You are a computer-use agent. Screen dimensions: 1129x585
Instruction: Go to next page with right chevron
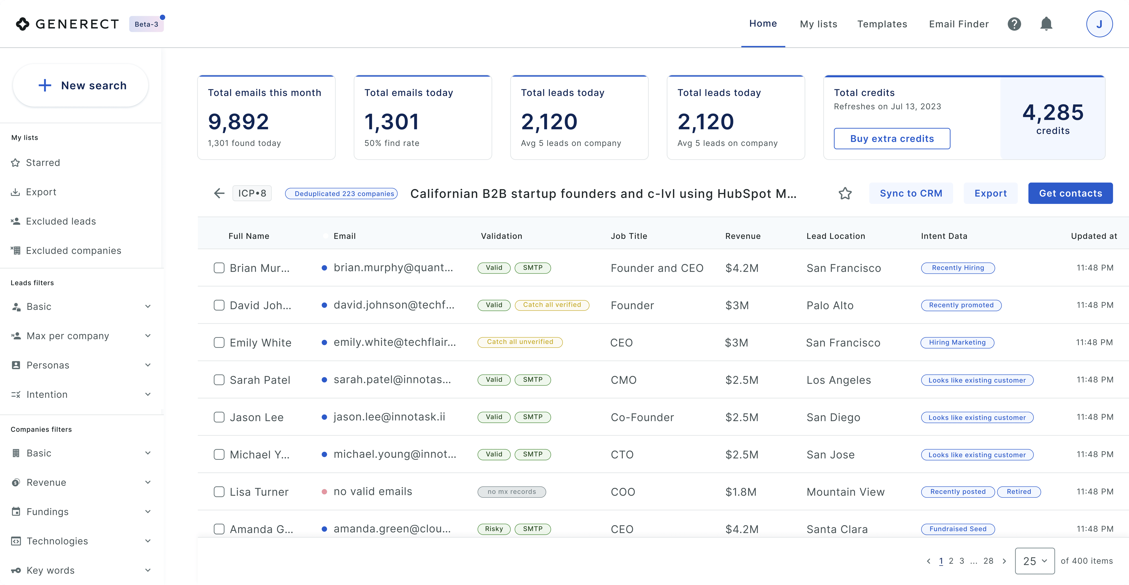point(1004,561)
